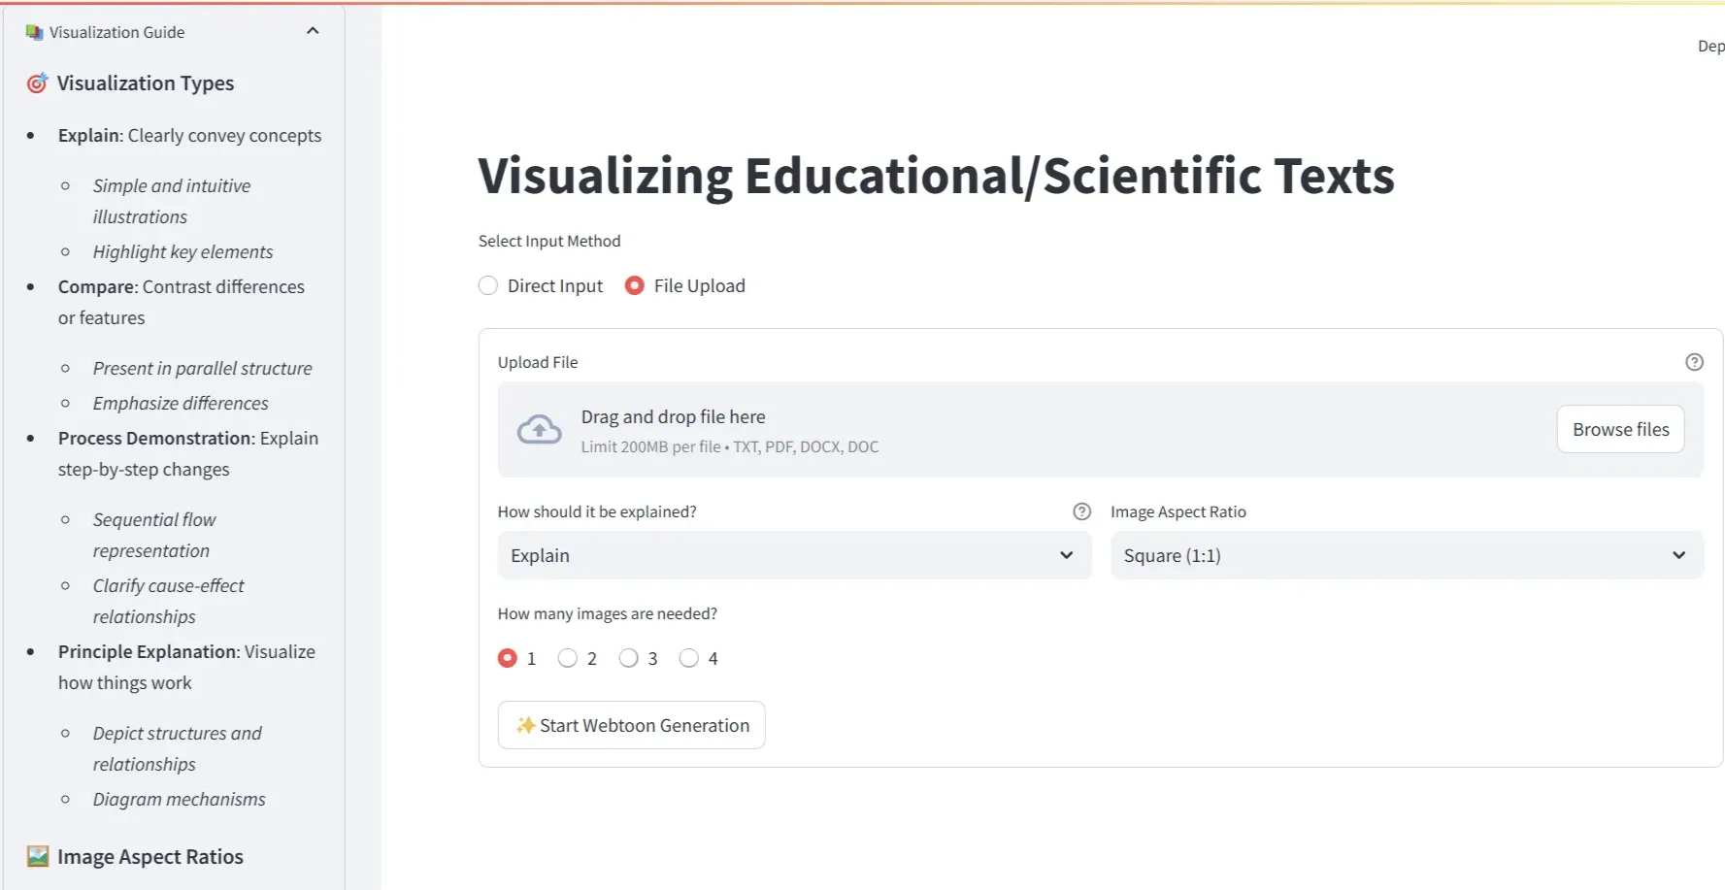1725x890 pixels.
Task: Click the picture icon beside Image Aspect Ratios
Action: [x=38, y=856]
